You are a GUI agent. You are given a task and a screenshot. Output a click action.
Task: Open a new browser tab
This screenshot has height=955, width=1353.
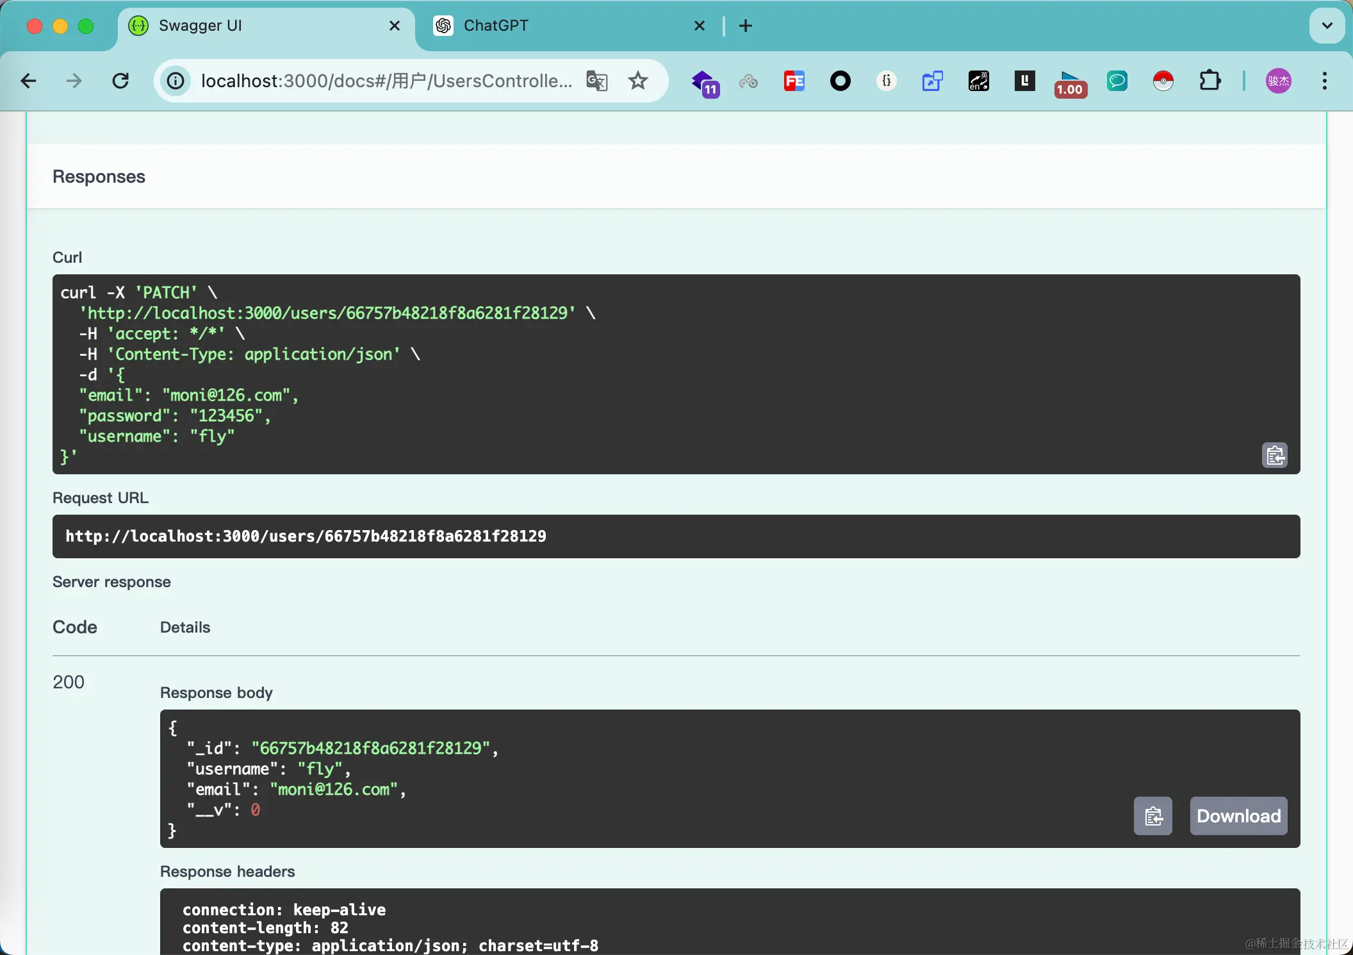point(746,26)
